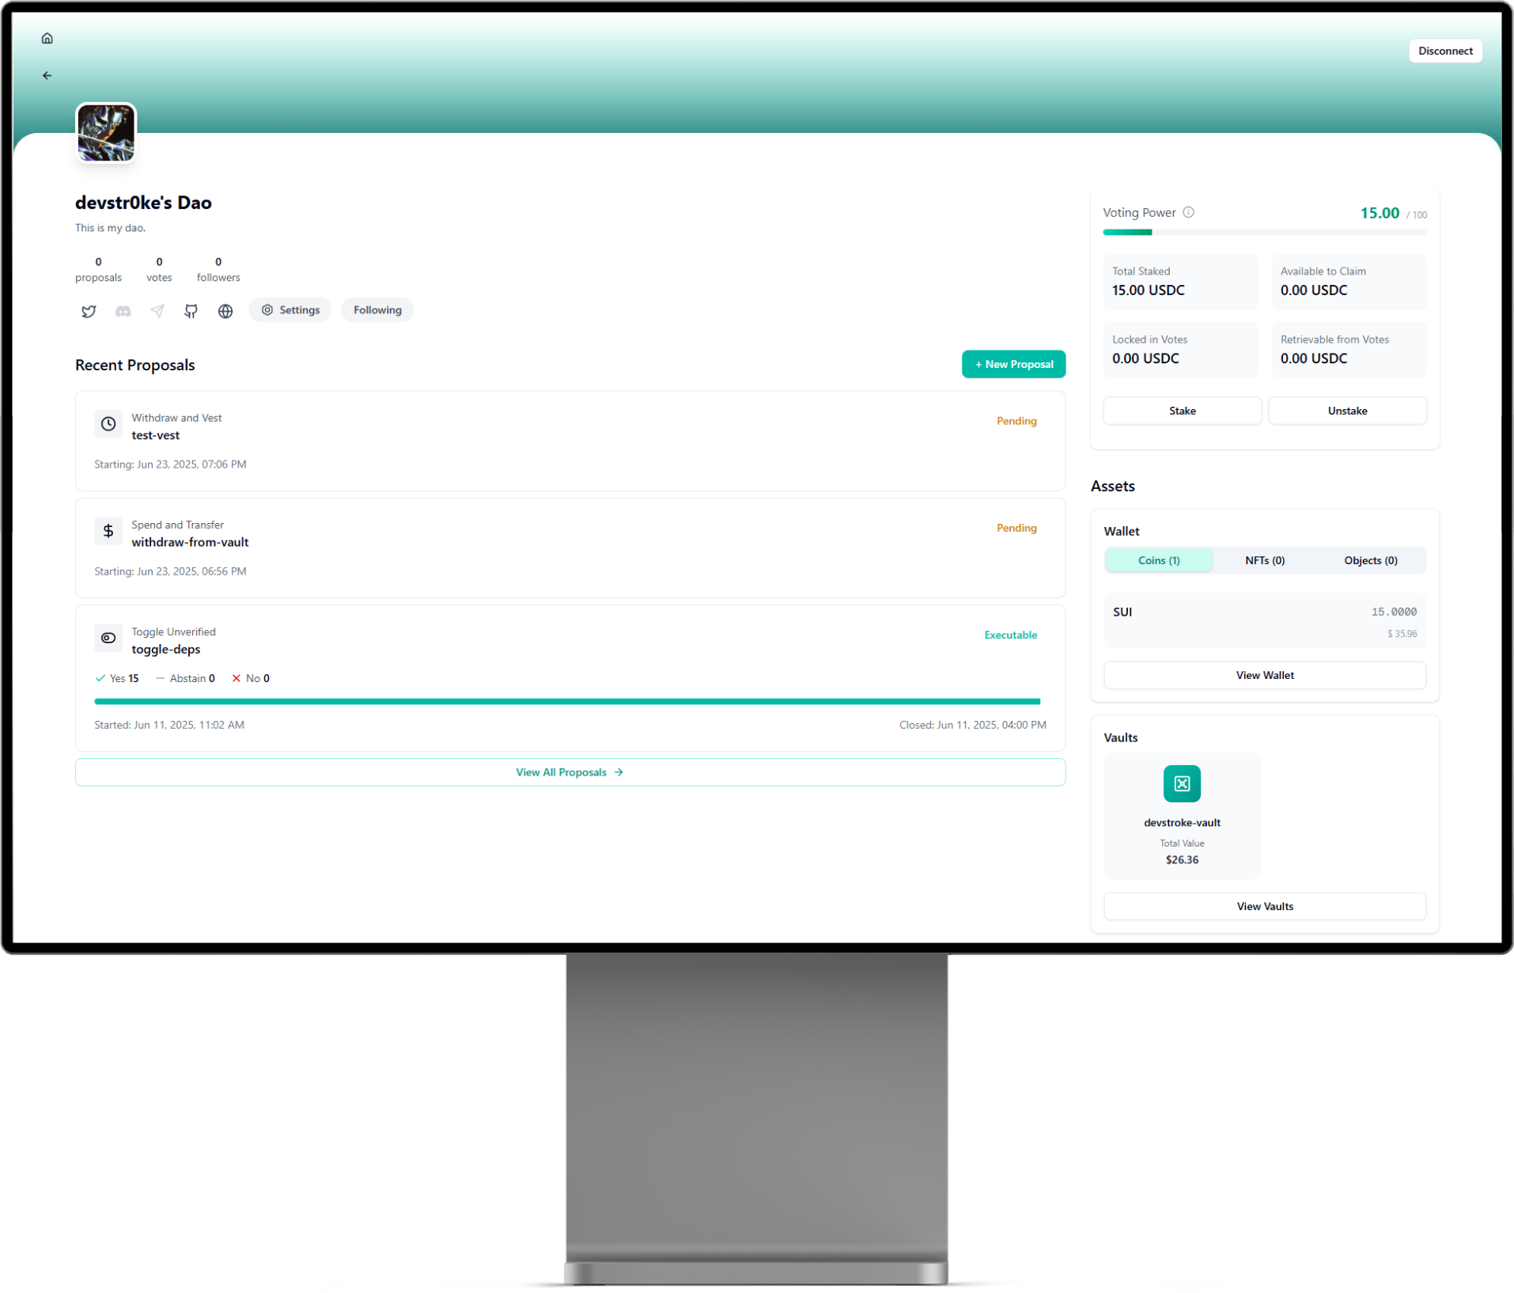This screenshot has height=1293, width=1514.
Task: Click the Total Staked 15.00 USDC value
Action: [x=1148, y=290]
